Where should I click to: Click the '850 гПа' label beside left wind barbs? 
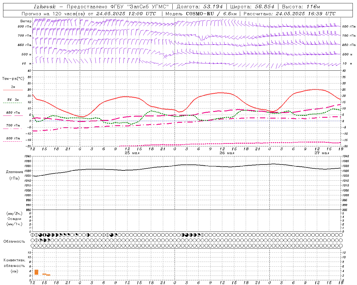click(25, 45)
